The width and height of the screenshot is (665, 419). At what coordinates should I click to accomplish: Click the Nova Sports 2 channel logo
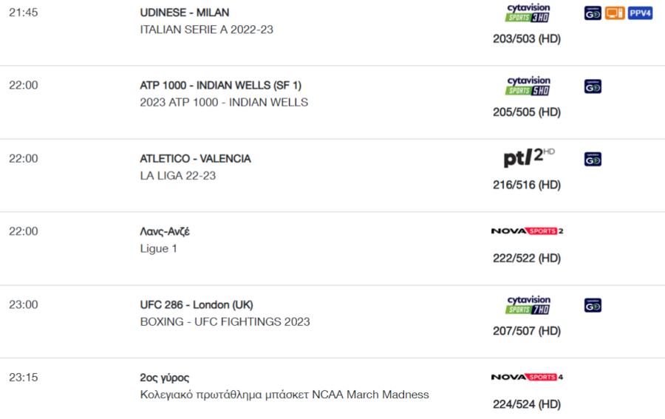tap(527, 231)
